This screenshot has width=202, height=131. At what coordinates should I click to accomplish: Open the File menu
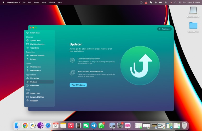[x=24, y=2]
